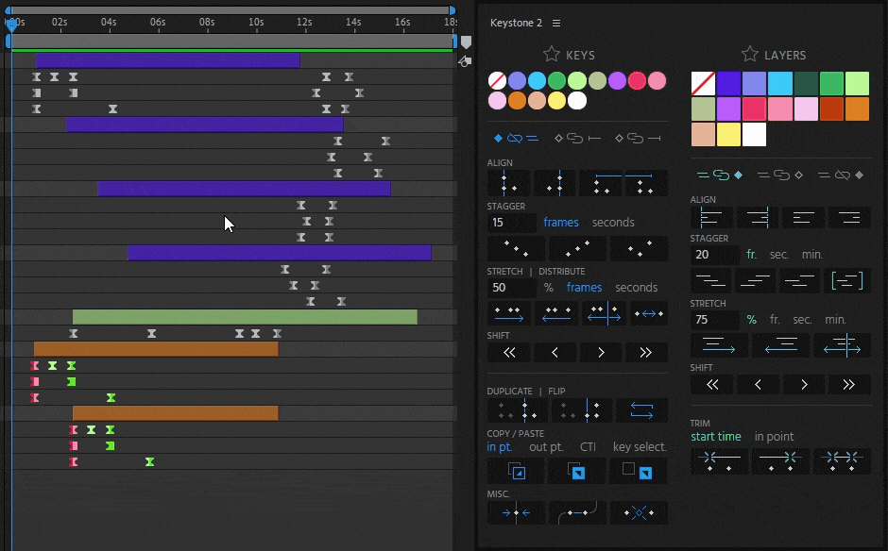Choose the cyan layer color swatch
This screenshot has width=888, height=551.
(779, 84)
